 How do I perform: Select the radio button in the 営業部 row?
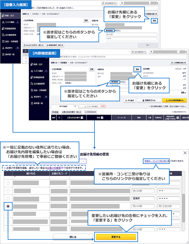(8, 199)
